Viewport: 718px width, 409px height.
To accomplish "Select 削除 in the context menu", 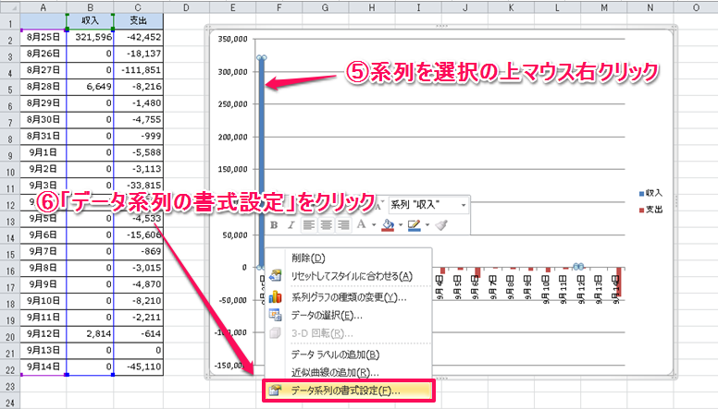I will click(x=307, y=258).
